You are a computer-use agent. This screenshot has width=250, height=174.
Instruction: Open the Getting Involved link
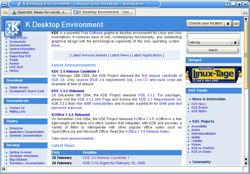(x=20, y=152)
